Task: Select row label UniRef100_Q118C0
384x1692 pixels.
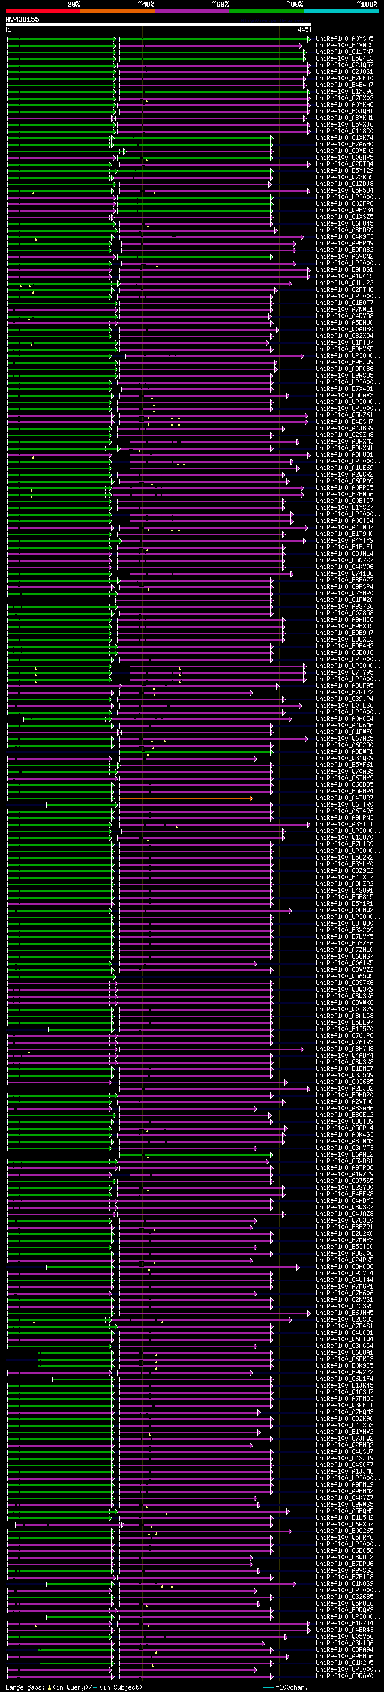Action: pyautogui.click(x=344, y=131)
